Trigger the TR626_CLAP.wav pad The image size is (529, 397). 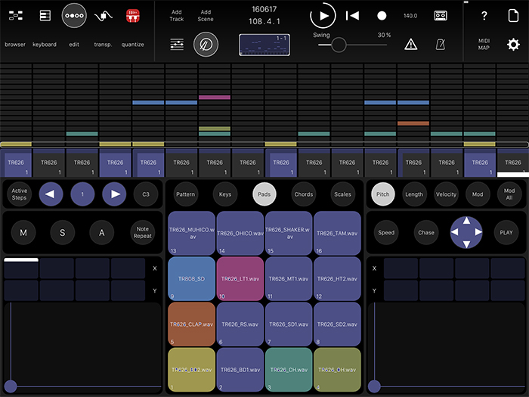click(x=192, y=324)
